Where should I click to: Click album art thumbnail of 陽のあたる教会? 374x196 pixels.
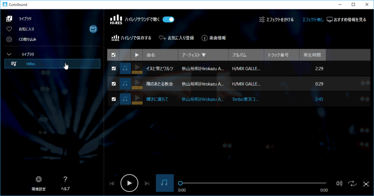125,84
